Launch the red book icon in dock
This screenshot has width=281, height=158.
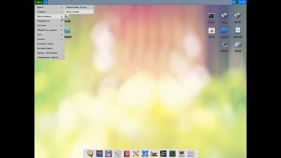click(127, 154)
